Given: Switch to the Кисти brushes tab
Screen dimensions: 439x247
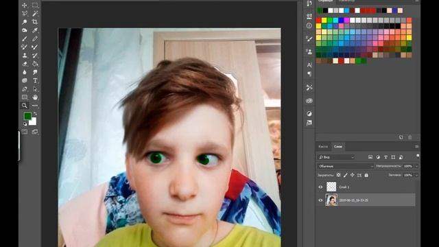Looking at the screenshot, I should click(323, 146).
